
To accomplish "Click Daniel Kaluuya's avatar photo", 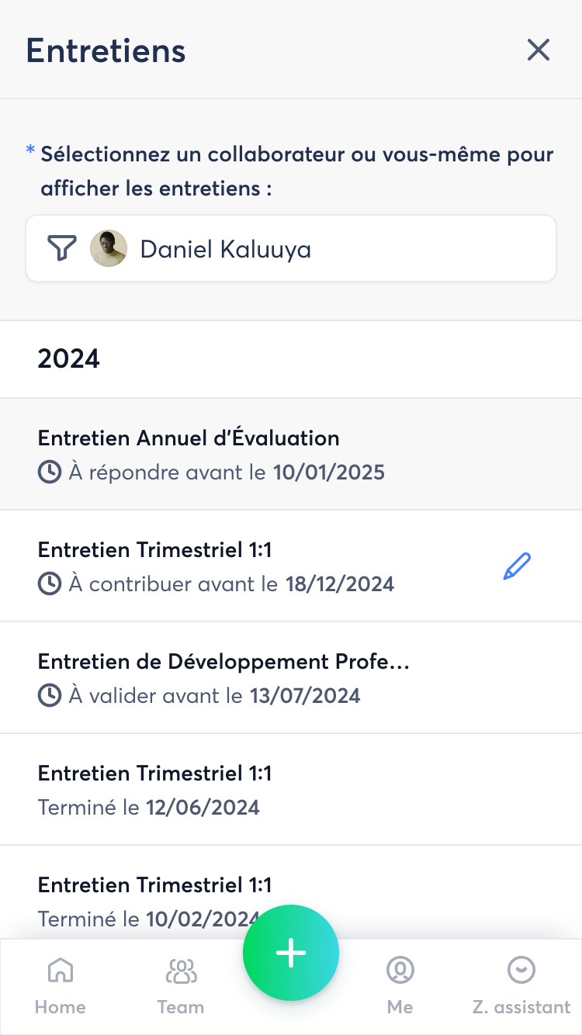I will (109, 248).
